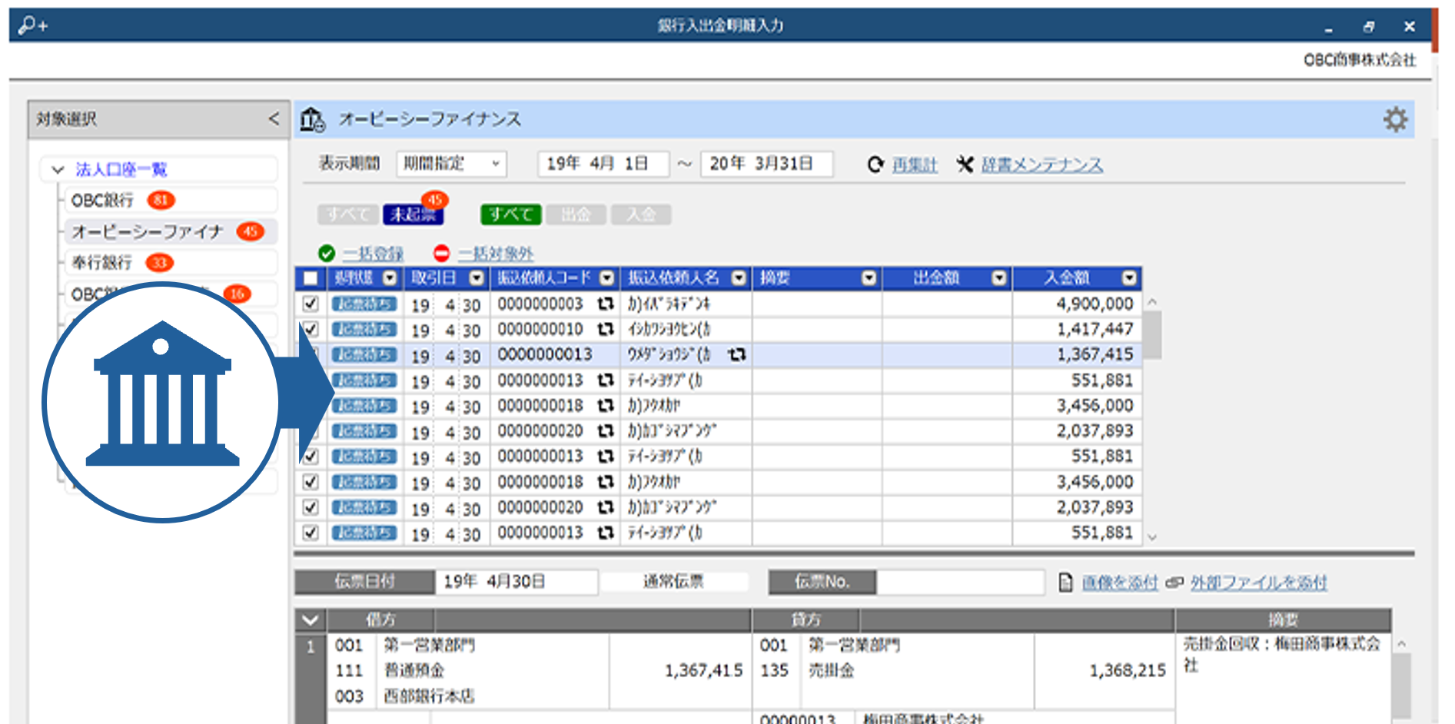
Task: Click the attach image document icon
Action: [x=1065, y=583]
